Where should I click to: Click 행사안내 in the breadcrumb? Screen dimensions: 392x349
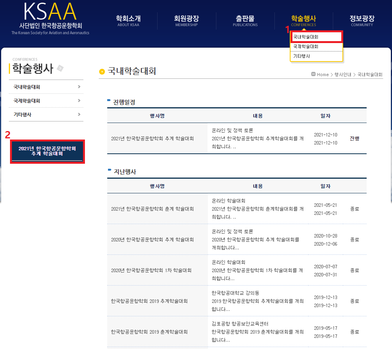click(x=343, y=75)
